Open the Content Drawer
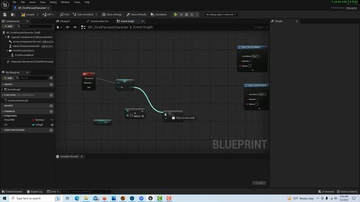 point(12,192)
